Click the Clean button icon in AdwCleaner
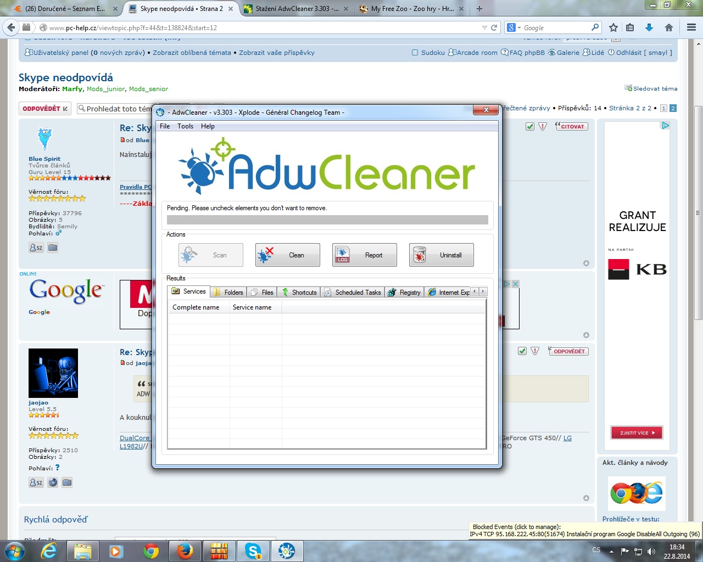This screenshot has width=703, height=562. pyautogui.click(x=265, y=255)
